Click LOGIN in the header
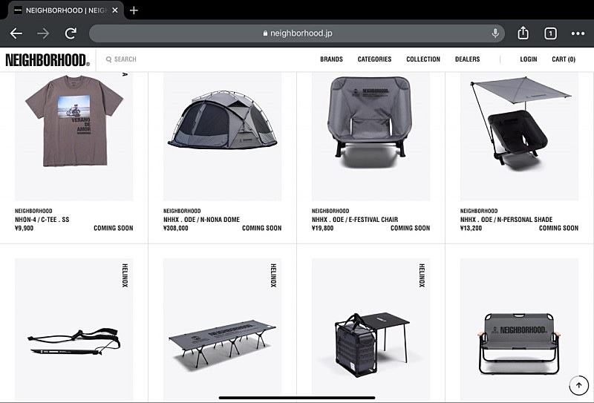Screen dimensions: 594x403 coord(529,59)
